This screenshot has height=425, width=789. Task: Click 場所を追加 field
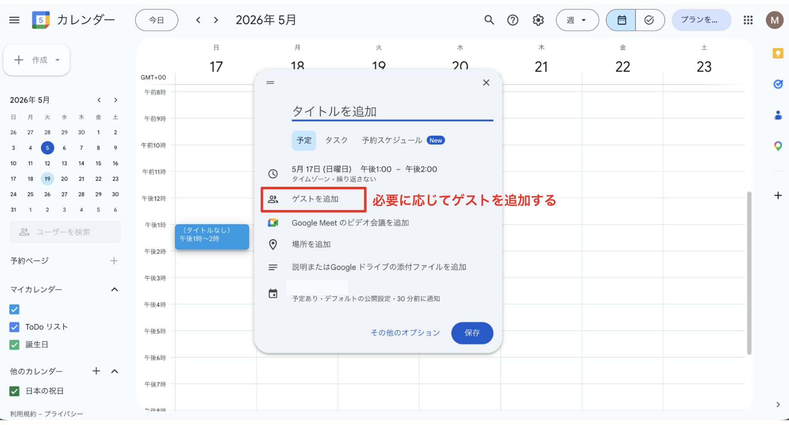click(x=311, y=244)
